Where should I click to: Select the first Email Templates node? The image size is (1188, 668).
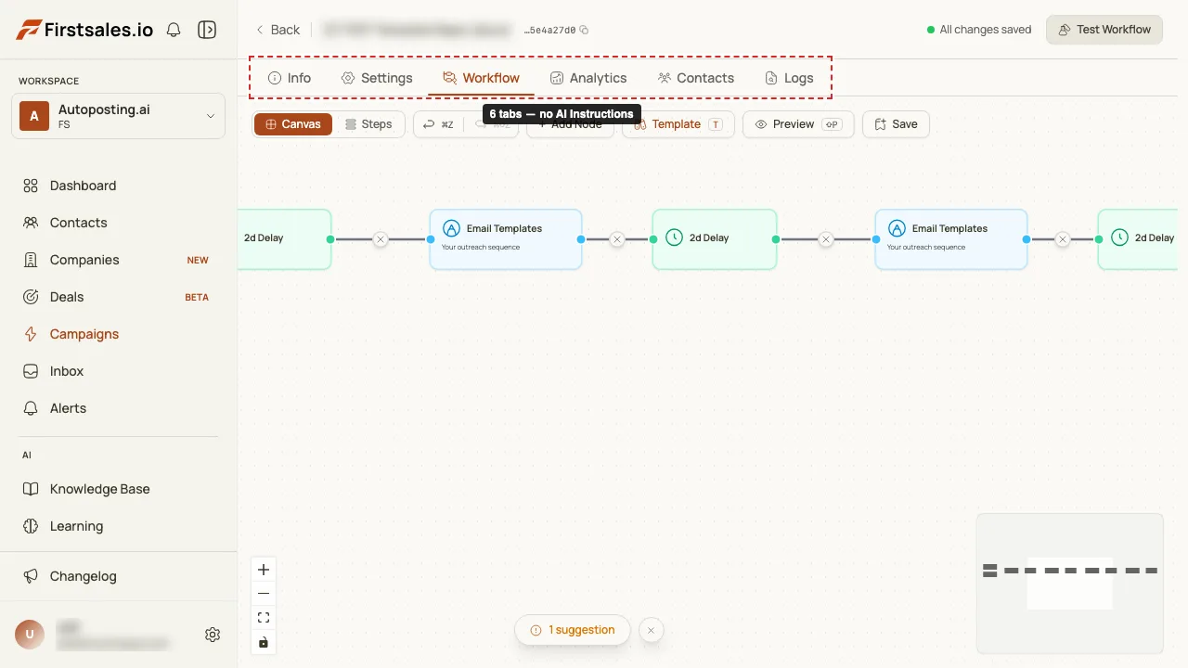(x=506, y=239)
